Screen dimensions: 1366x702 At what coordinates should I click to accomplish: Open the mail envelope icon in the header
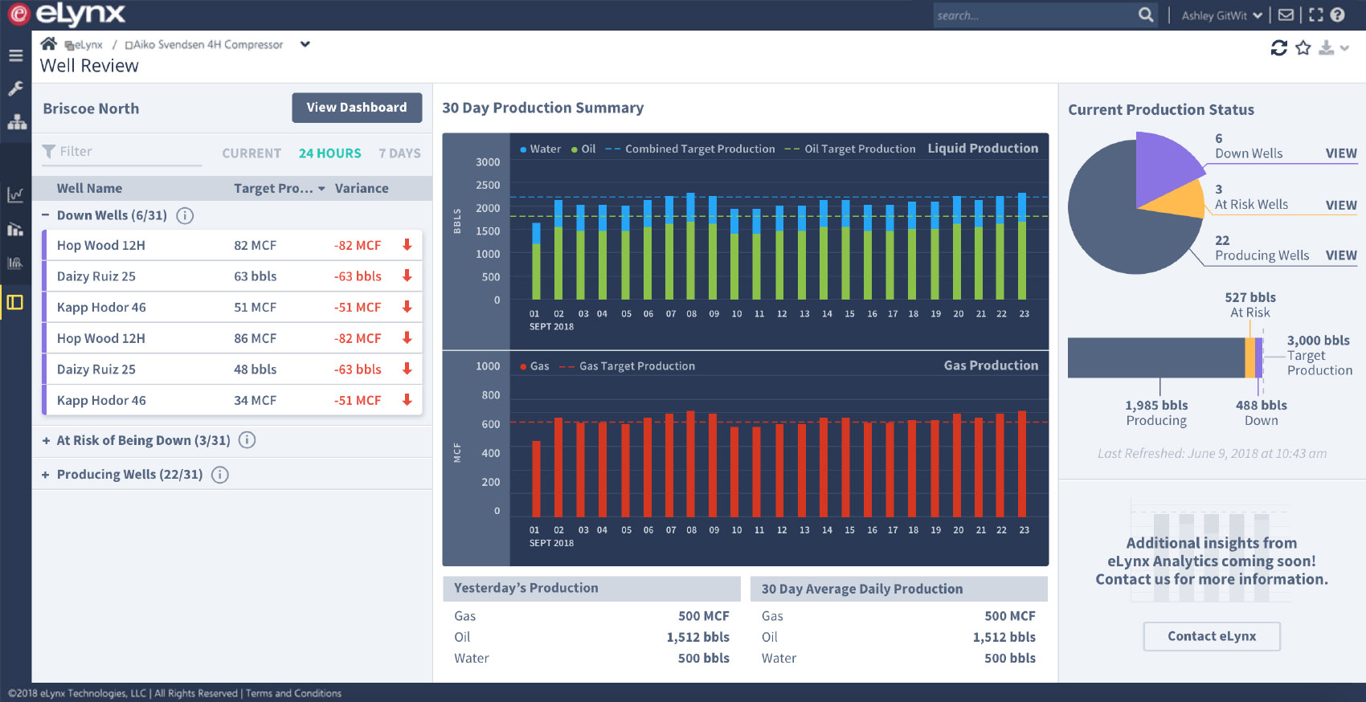click(x=1286, y=14)
